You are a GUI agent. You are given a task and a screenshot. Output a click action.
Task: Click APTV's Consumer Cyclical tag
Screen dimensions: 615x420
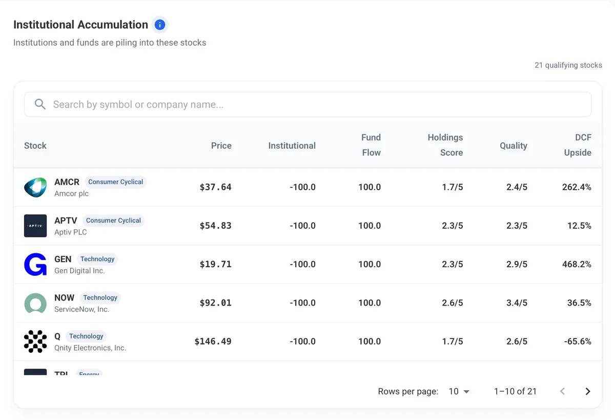point(113,220)
